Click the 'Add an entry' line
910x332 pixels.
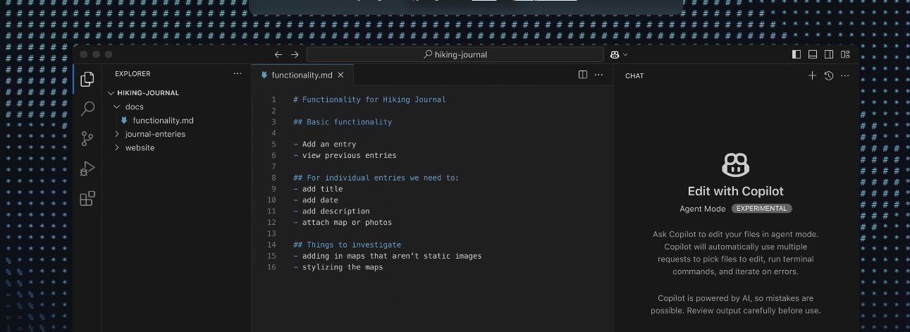click(x=325, y=145)
